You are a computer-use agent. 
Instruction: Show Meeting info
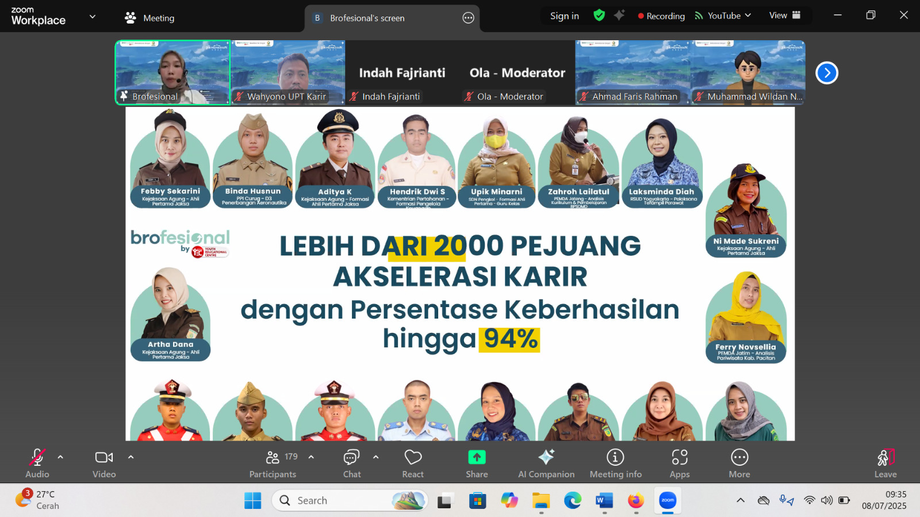click(615, 463)
